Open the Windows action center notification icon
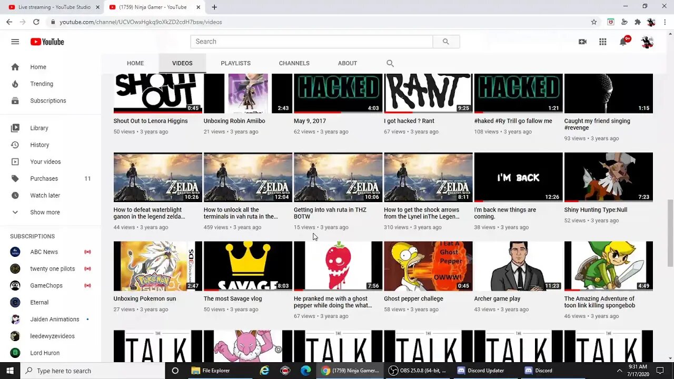This screenshot has width=674, height=379. point(660,371)
